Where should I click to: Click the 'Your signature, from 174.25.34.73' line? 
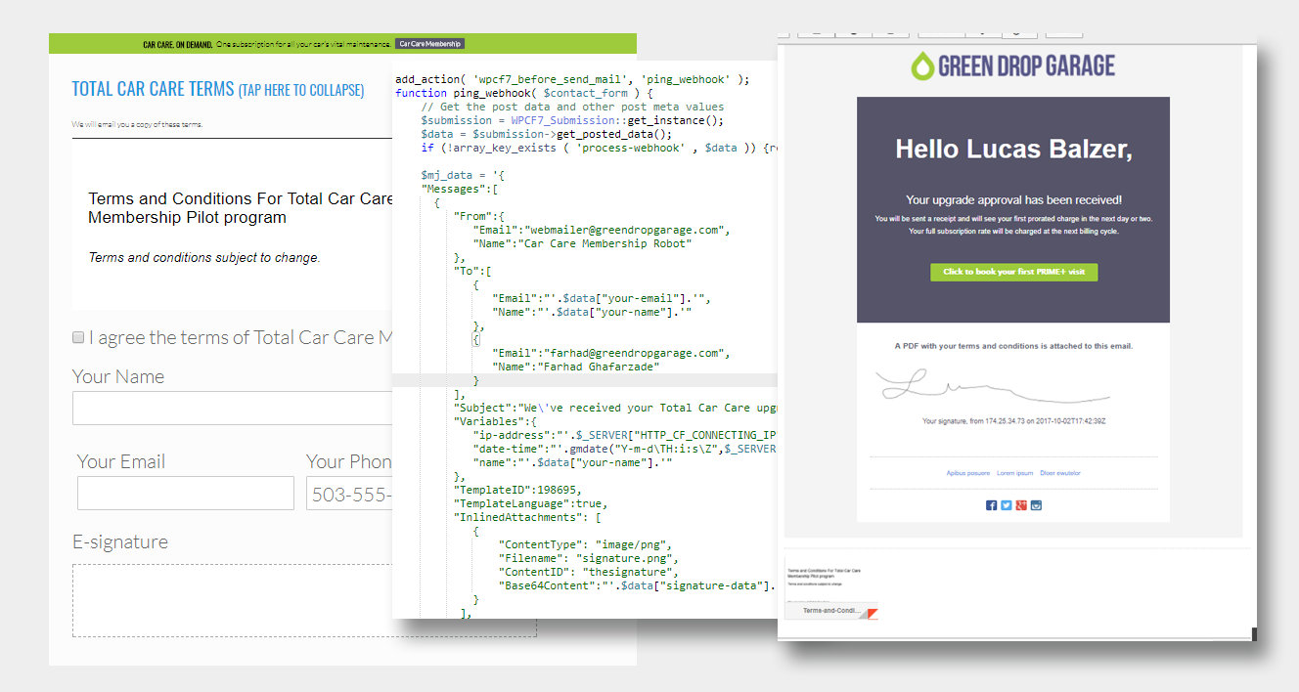click(x=1013, y=421)
